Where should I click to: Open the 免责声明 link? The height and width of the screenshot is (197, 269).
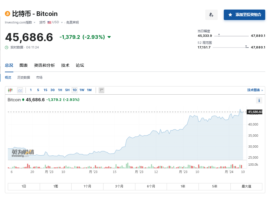tap(72, 22)
